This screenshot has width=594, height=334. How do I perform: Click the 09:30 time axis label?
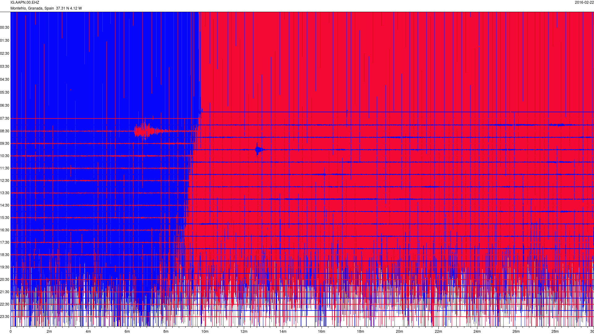pyautogui.click(x=5, y=143)
